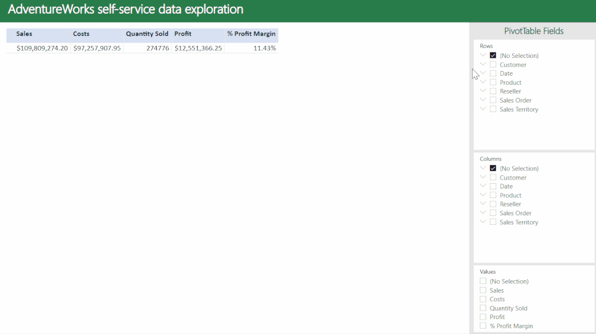Check Quantity Sold in Values section
The image size is (596, 334).
(483, 308)
